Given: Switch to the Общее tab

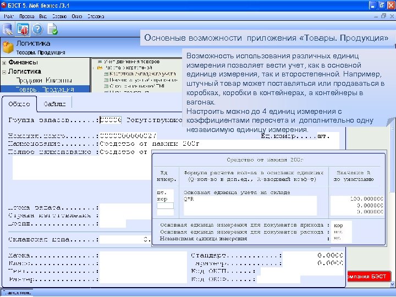Looking at the screenshot, I should (19, 104).
